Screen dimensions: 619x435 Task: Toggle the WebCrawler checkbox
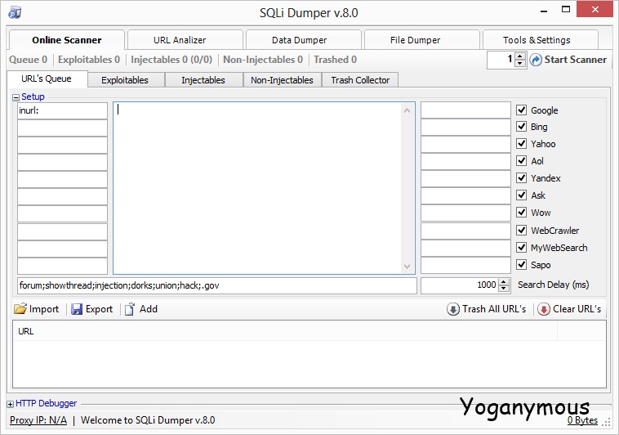point(522,230)
